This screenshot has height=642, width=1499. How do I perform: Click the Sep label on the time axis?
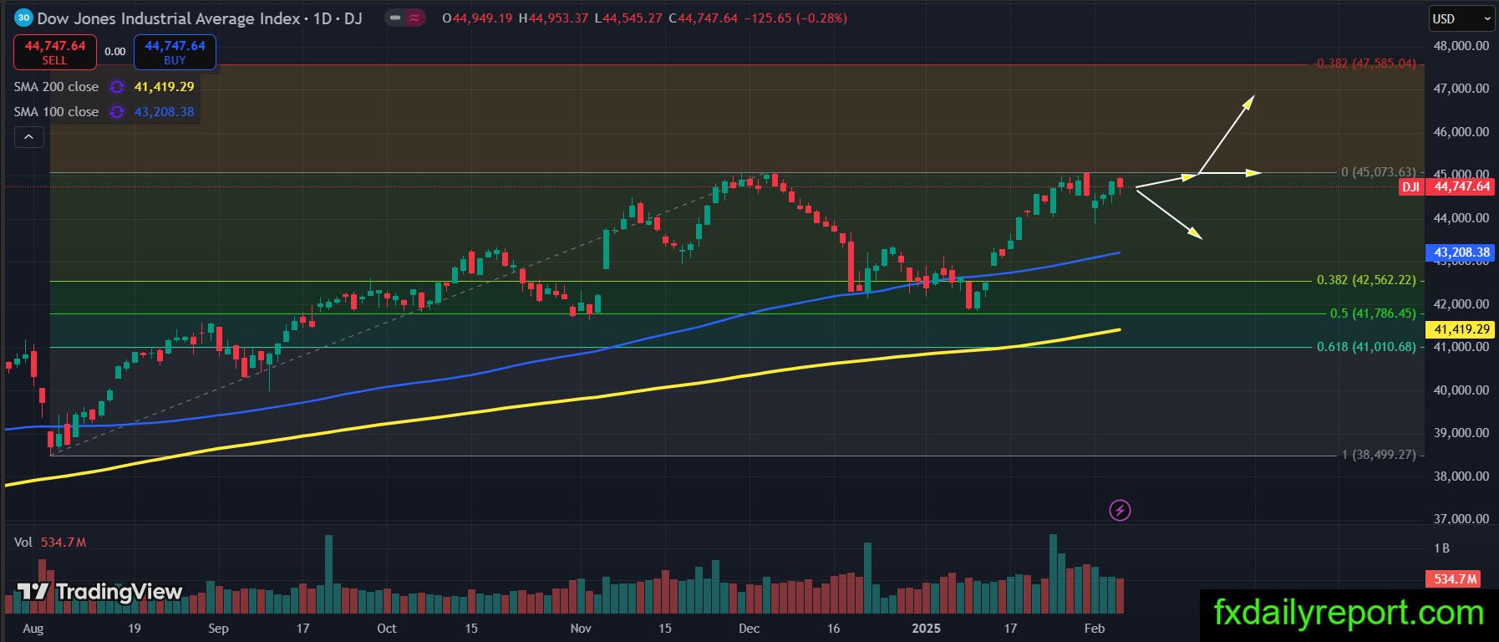coord(218,629)
